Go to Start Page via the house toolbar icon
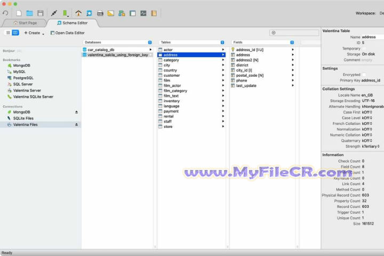The width and height of the screenshot is (384, 256). 78,13
